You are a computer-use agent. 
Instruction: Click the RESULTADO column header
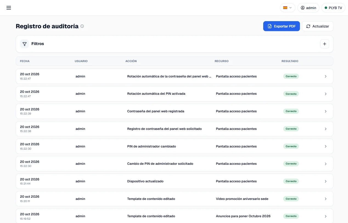click(x=290, y=61)
